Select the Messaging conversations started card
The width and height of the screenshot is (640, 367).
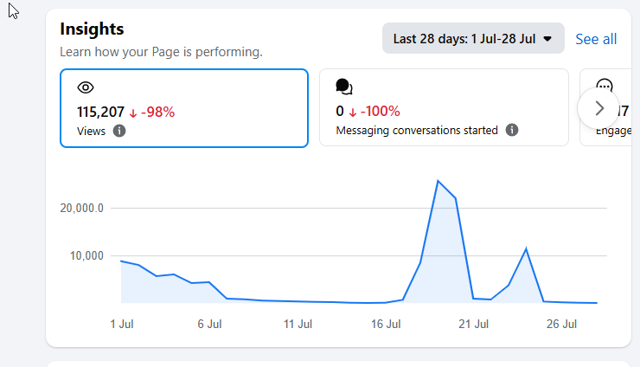coord(444,107)
